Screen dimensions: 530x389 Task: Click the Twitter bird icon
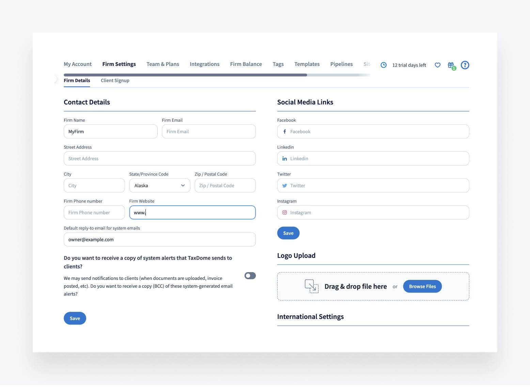click(x=285, y=186)
